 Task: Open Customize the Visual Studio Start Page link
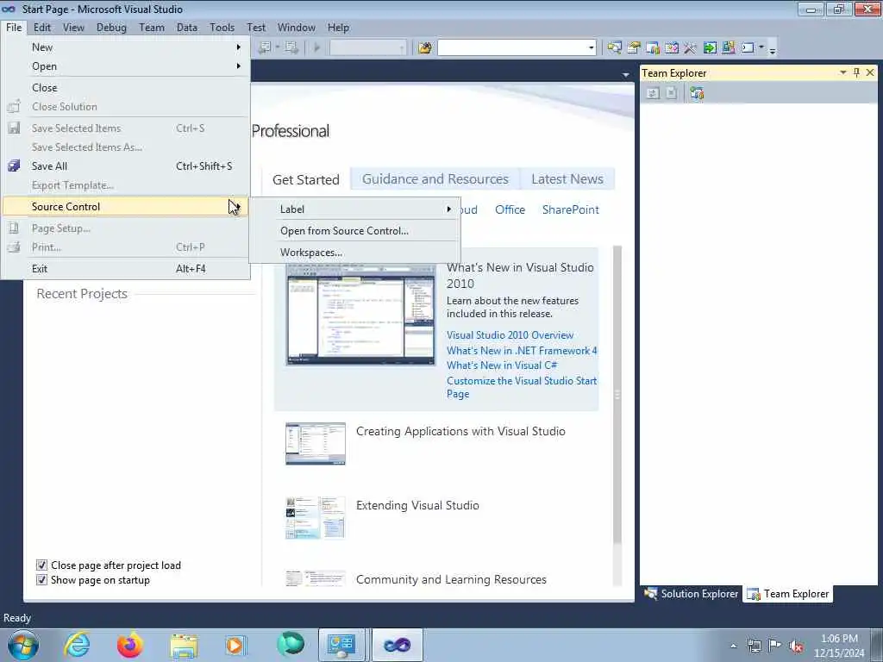tap(522, 387)
